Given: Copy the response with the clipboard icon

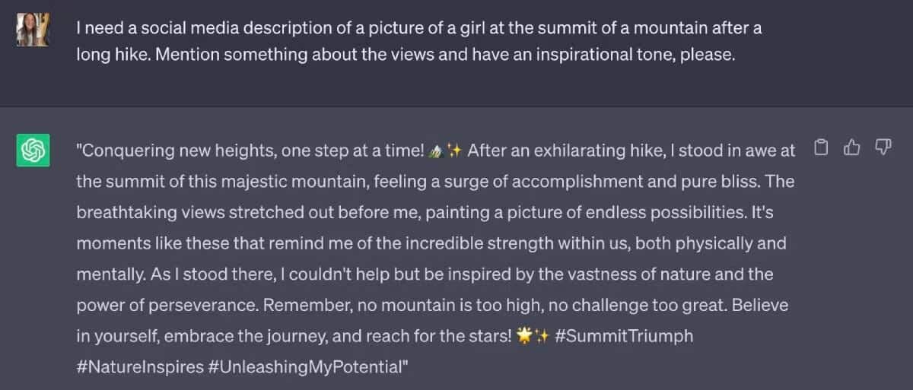Looking at the screenshot, I should click(821, 147).
